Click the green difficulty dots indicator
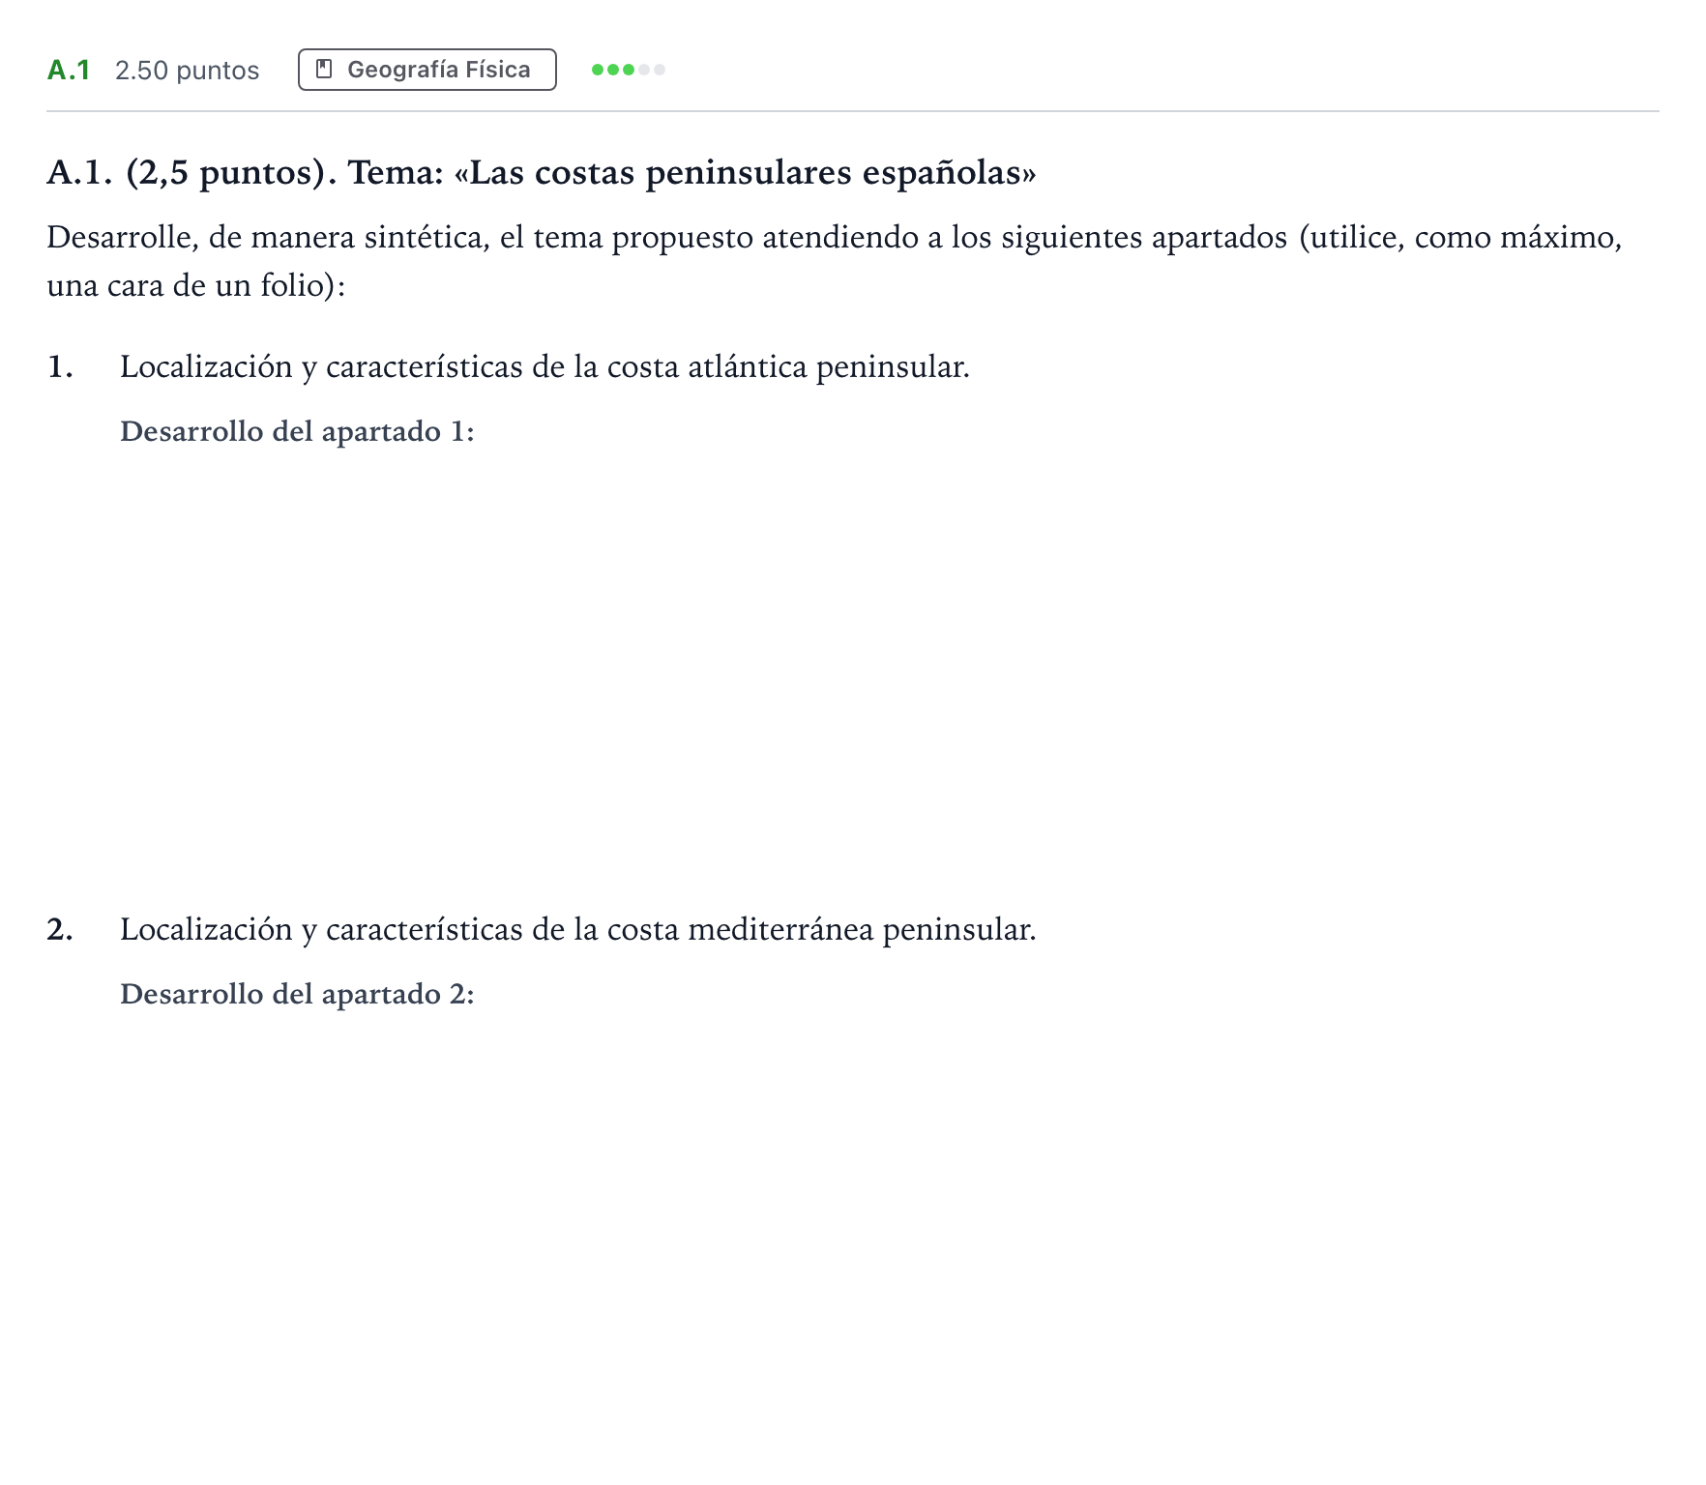The height and width of the screenshot is (1485, 1706). click(x=629, y=70)
